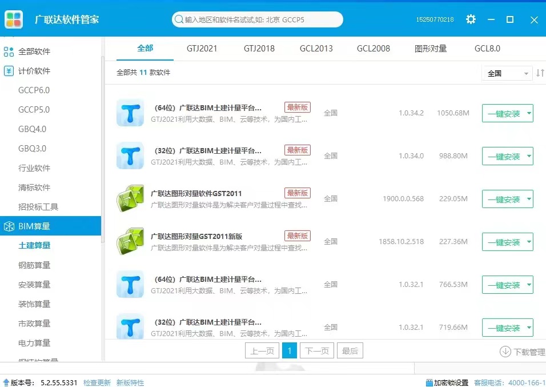Click 一键安装 for GST2011 229.05M
This screenshot has width=546, height=387.
coord(504,199)
